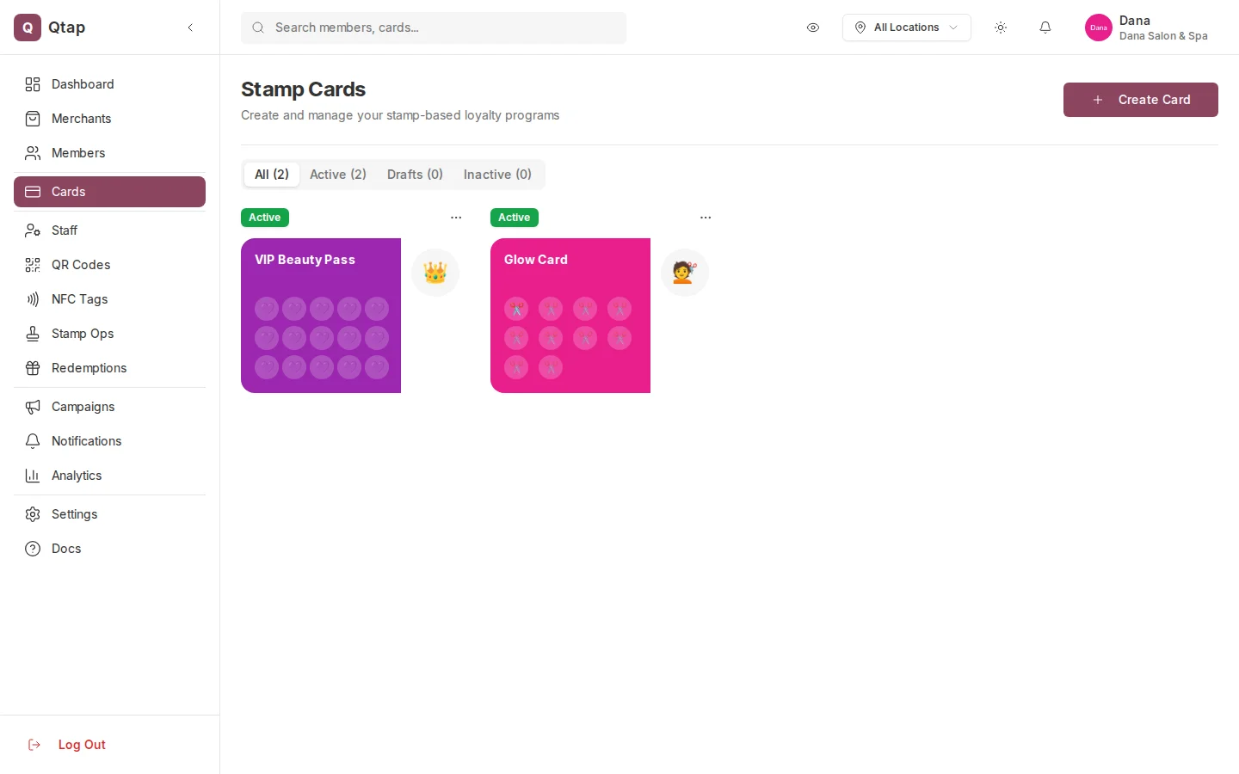Click the Stamp Ops stamp icon
This screenshot has width=1239, height=774.
(x=33, y=334)
